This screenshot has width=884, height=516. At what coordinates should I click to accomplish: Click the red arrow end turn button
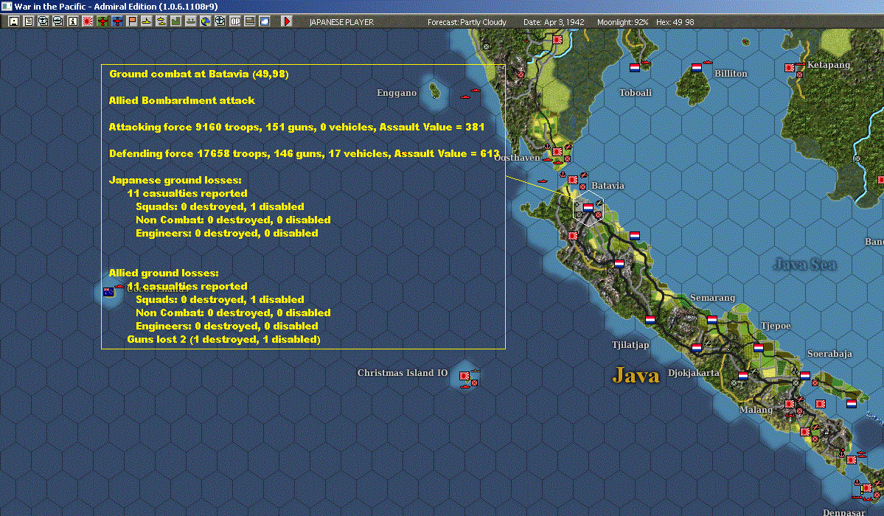(x=286, y=21)
